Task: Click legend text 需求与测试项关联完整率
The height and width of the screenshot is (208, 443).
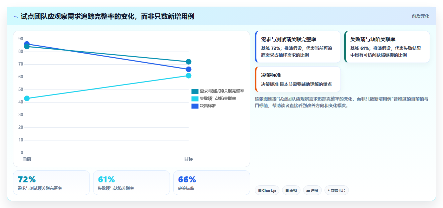Action: (222, 91)
